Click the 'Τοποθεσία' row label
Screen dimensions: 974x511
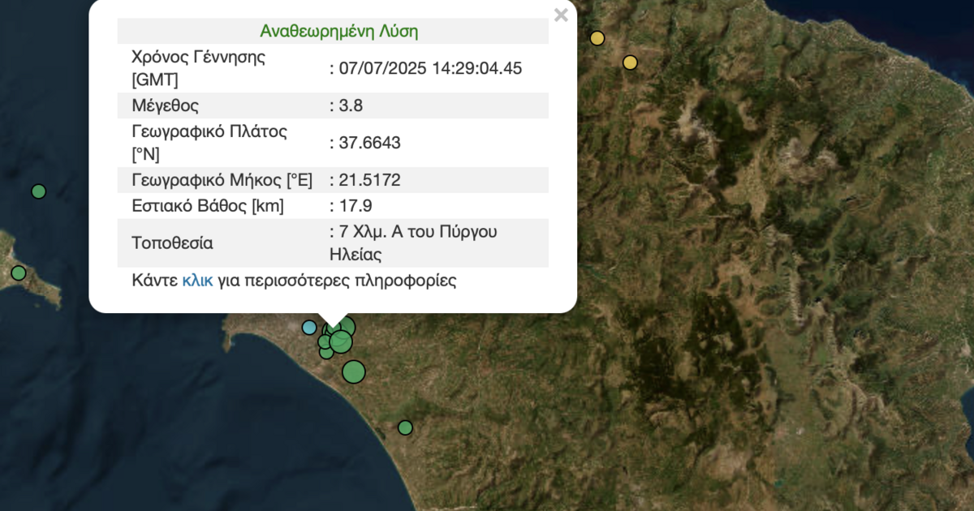(x=172, y=243)
